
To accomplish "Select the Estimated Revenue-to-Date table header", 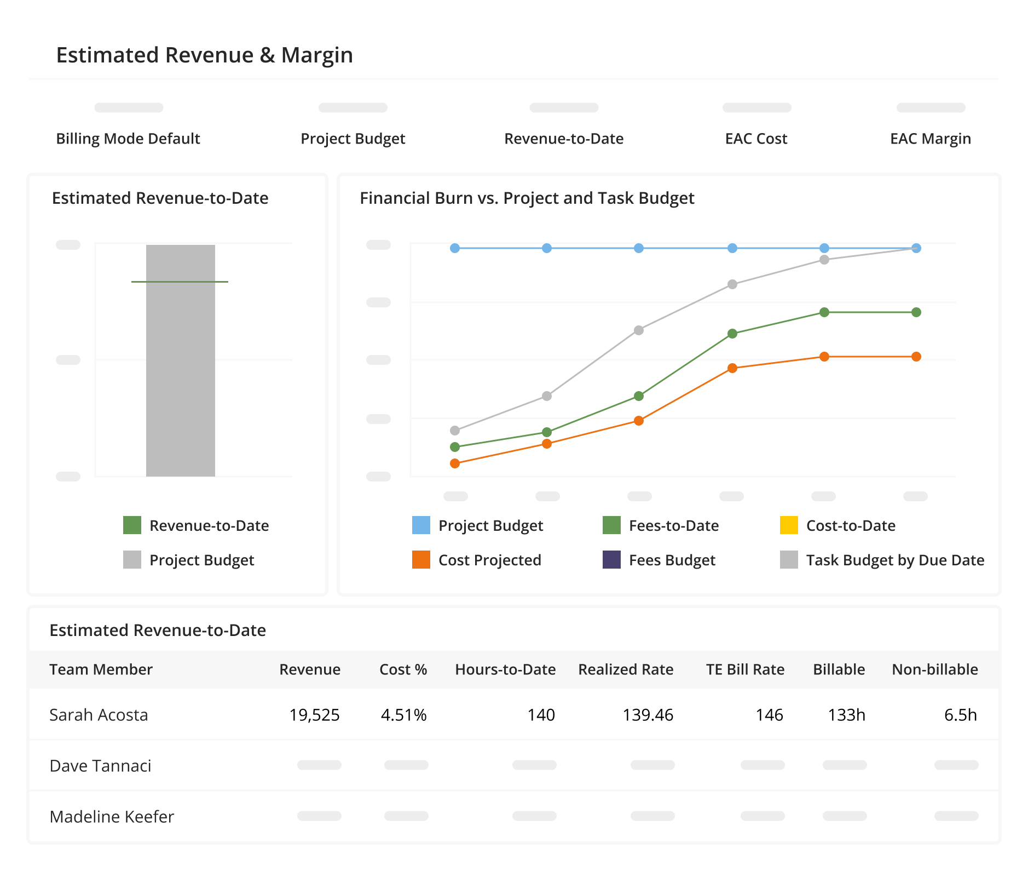I will point(158,630).
